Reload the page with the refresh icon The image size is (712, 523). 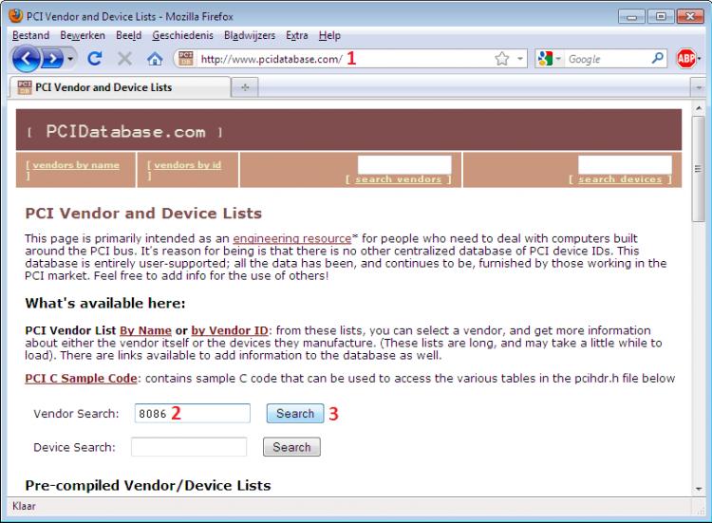(x=94, y=59)
